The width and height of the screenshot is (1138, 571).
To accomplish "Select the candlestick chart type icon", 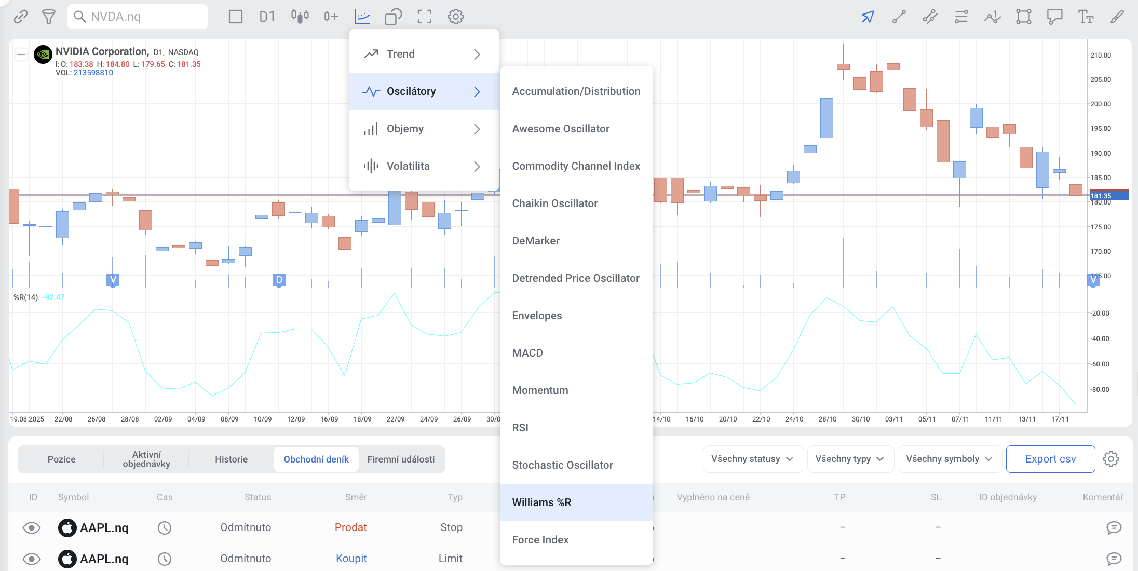I will [300, 17].
